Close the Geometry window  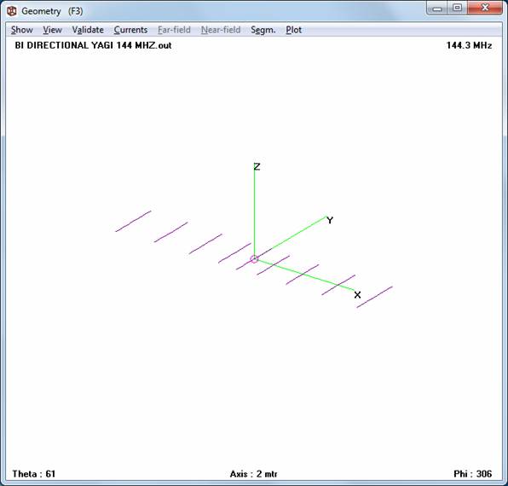pos(485,8)
